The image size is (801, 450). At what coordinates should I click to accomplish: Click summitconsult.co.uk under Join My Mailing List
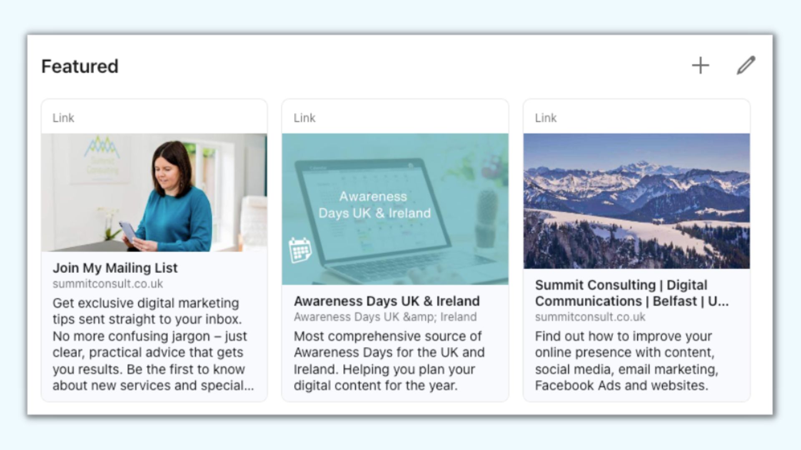tap(108, 284)
